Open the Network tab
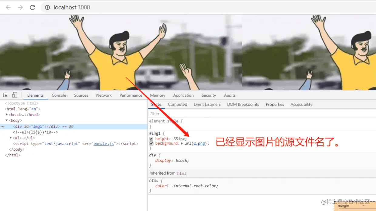The height and width of the screenshot is (211, 376). point(104,95)
